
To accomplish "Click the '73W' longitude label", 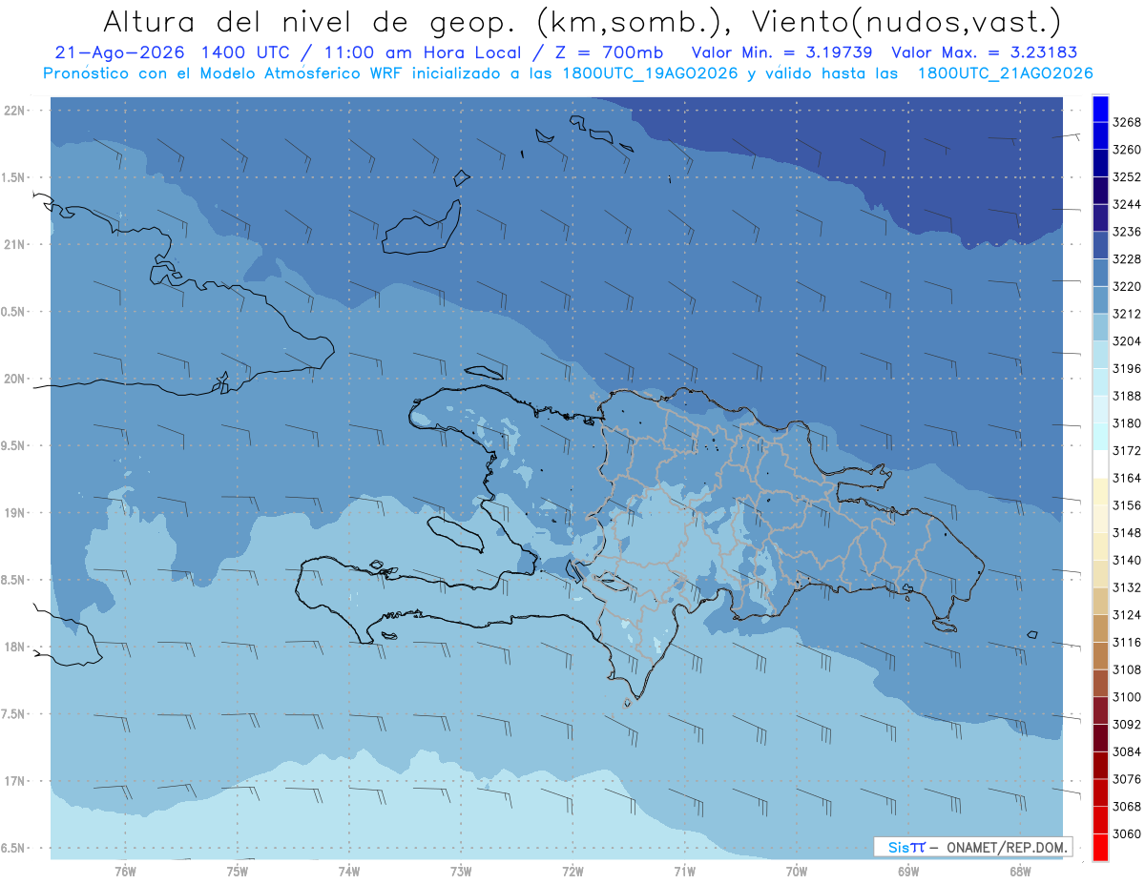I will click(461, 872).
